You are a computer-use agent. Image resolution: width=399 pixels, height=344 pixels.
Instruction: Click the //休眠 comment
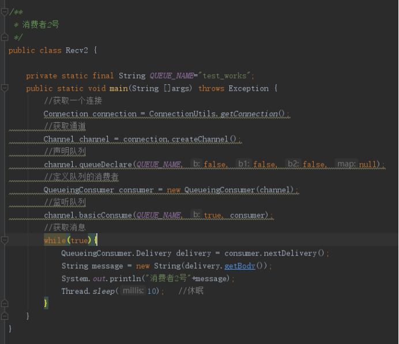tap(191, 290)
